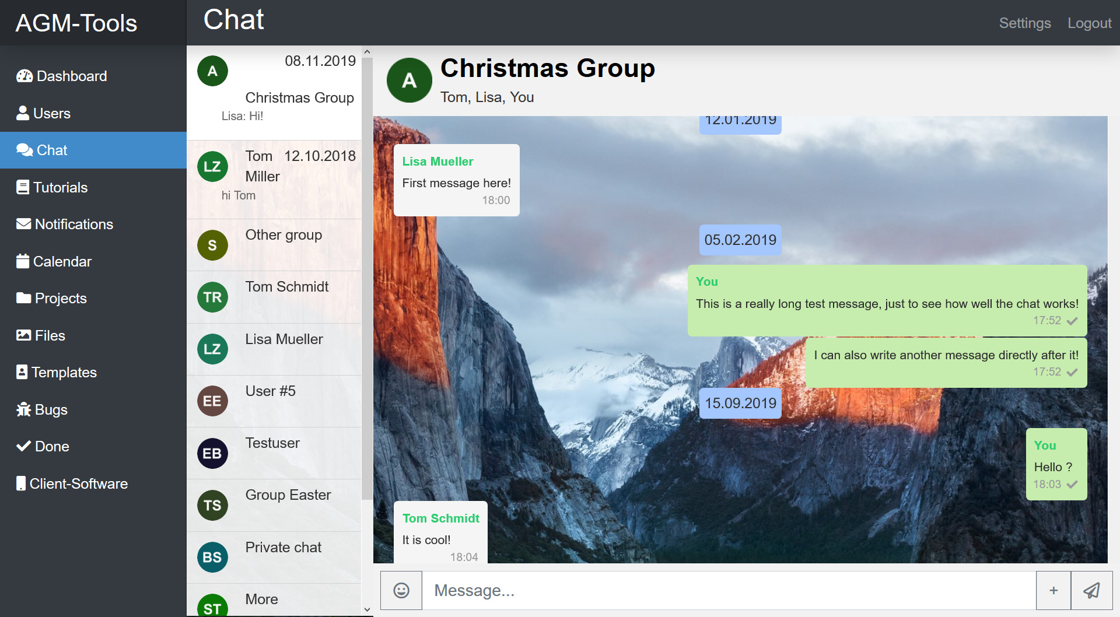The height and width of the screenshot is (617, 1120).
Task: Open the Files menu entry
Action: click(93, 335)
